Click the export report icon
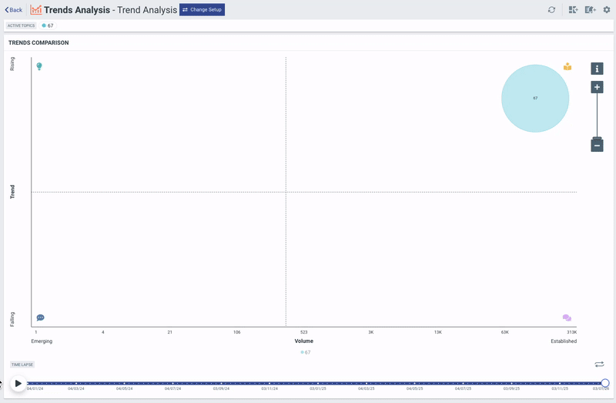The width and height of the screenshot is (616, 403). (590, 10)
